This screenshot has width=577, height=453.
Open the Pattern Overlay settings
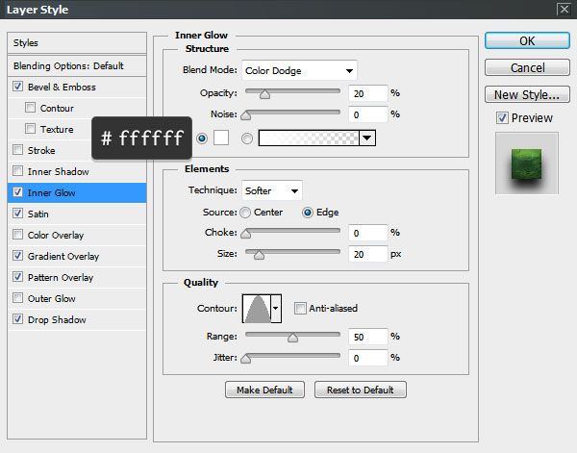tap(61, 277)
